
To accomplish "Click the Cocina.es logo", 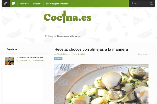I will point(68,17).
